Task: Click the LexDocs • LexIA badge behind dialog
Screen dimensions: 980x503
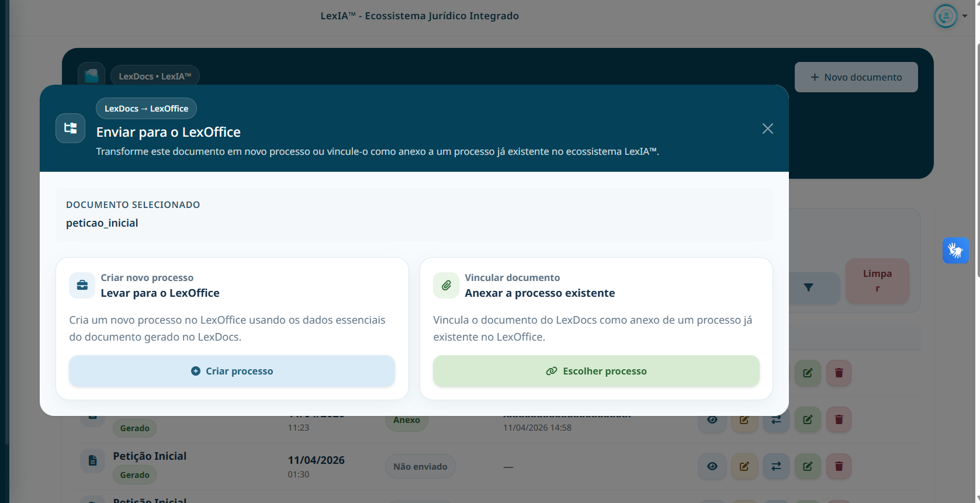Action: click(155, 77)
